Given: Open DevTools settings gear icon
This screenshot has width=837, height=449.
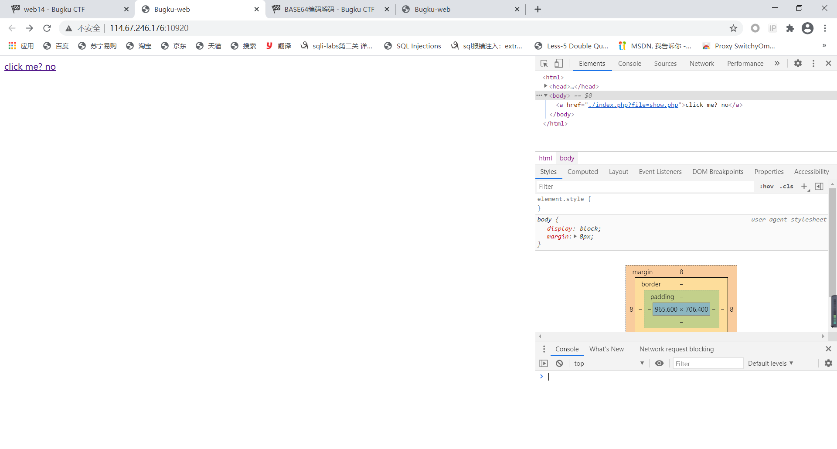Looking at the screenshot, I should point(798,64).
